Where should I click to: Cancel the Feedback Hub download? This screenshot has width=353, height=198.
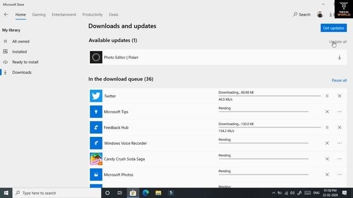[x=340, y=127]
